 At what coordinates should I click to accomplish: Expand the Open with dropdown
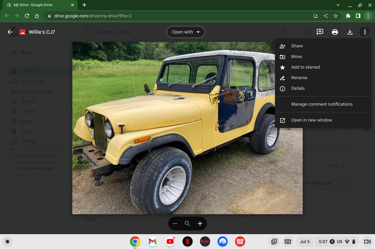pyautogui.click(x=186, y=32)
